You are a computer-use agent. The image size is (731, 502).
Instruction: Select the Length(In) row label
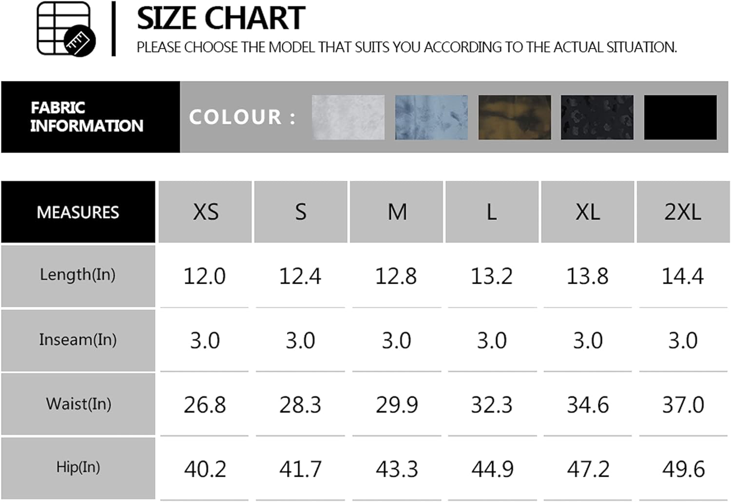tap(78, 275)
